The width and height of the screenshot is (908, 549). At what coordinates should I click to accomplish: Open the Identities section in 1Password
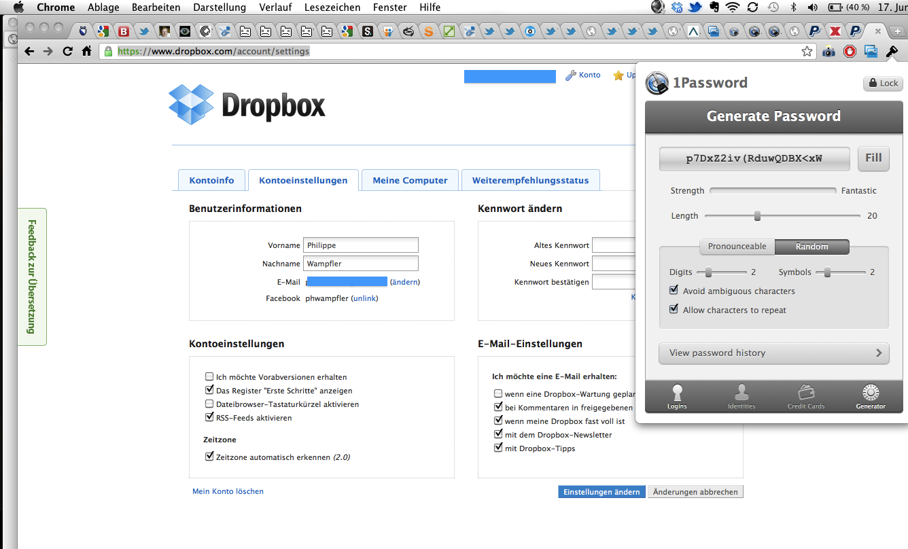[741, 397]
